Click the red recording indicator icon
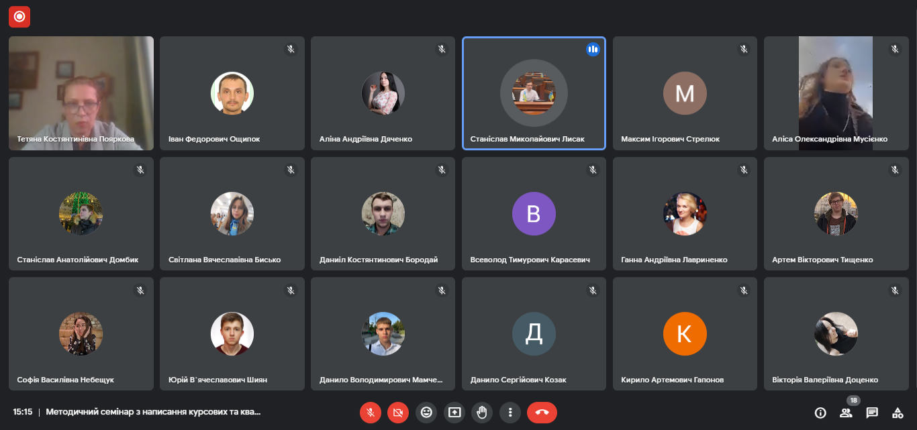917x430 pixels. [19, 17]
